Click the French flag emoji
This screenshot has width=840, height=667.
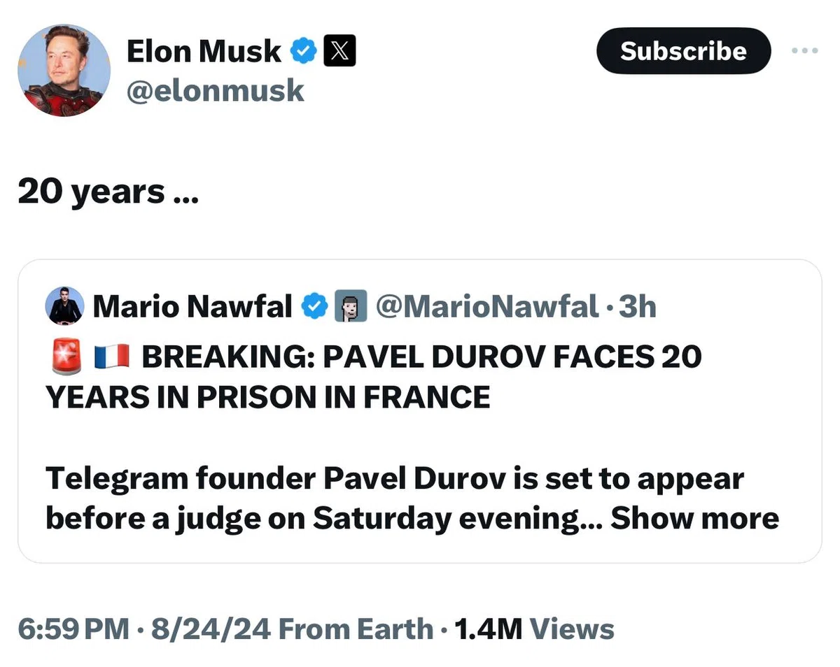point(111,357)
